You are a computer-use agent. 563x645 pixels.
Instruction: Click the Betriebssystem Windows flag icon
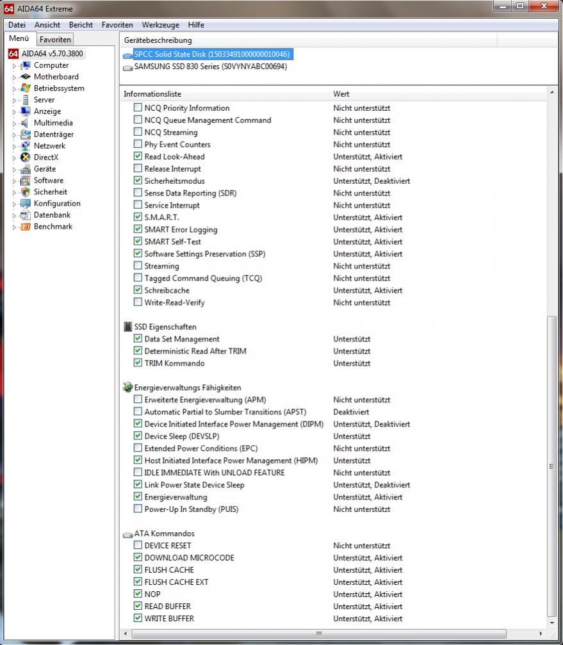26,88
